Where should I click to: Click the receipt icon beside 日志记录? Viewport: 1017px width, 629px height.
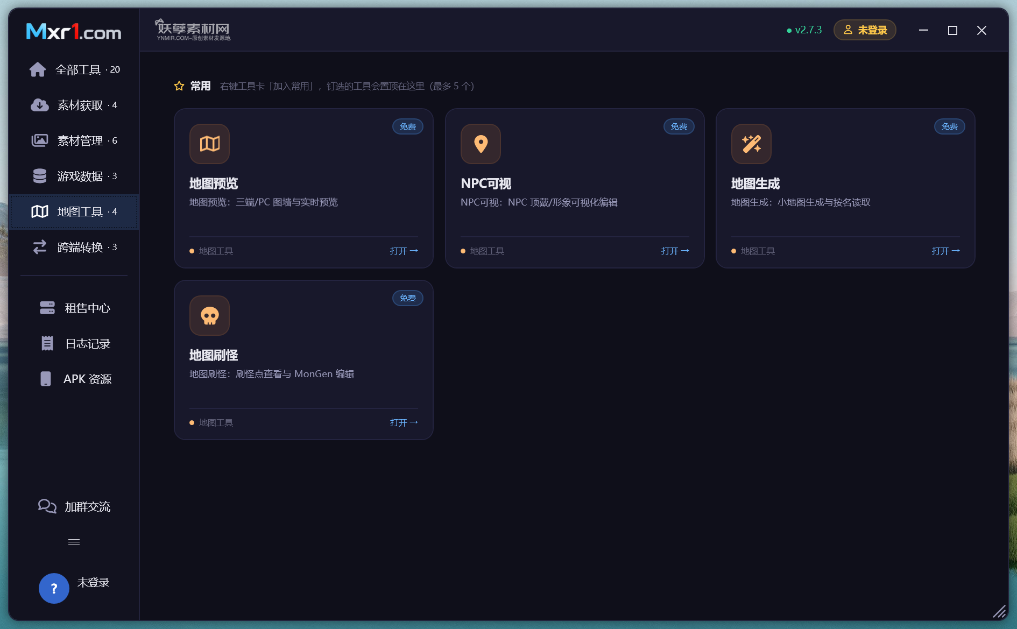click(47, 343)
